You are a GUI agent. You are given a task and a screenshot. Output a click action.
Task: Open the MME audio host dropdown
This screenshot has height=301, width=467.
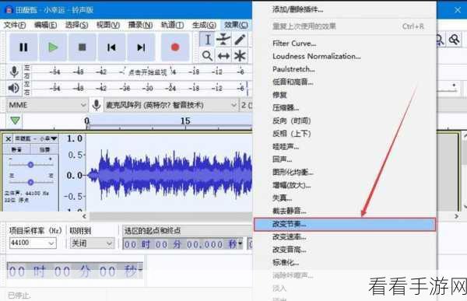click(x=47, y=105)
